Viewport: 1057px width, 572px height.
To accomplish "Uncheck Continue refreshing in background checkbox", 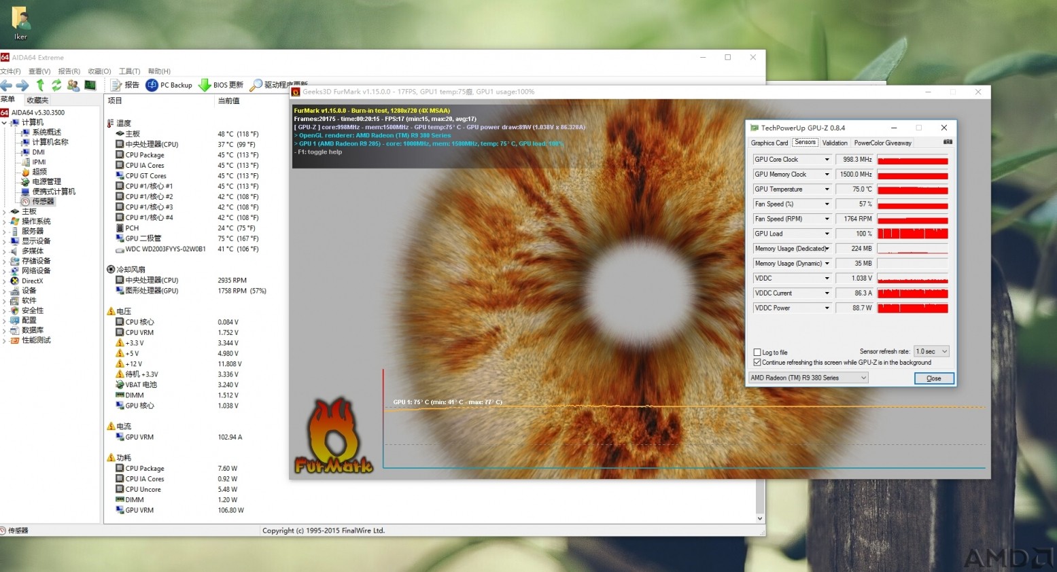I will click(x=757, y=362).
